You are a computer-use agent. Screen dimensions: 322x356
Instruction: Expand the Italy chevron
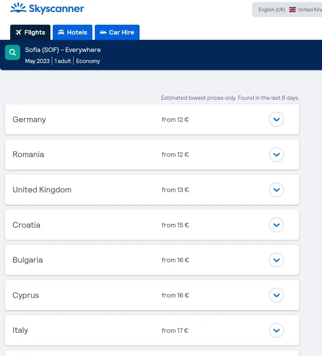click(x=276, y=330)
